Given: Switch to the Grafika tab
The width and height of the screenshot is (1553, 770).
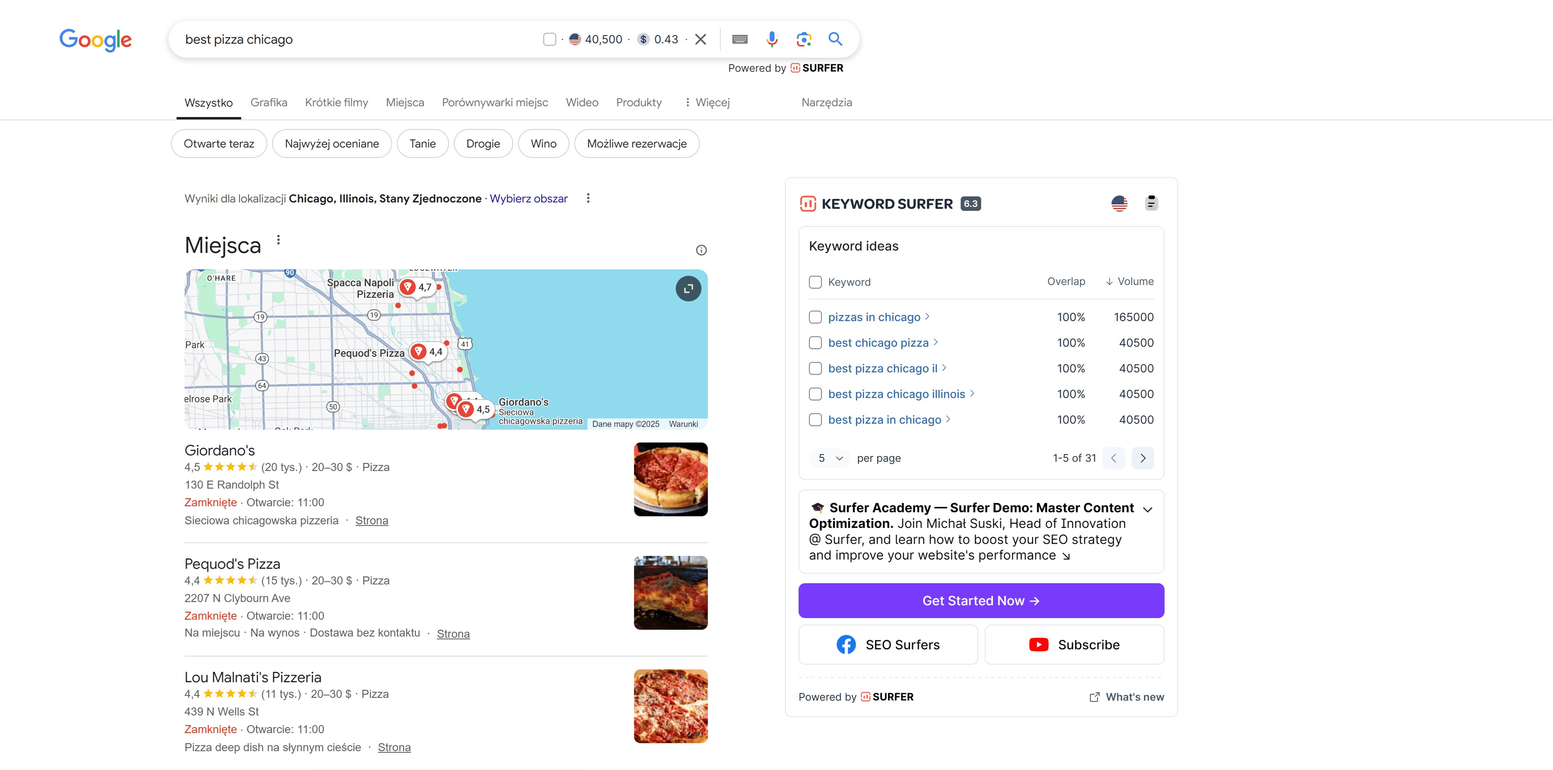Looking at the screenshot, I should [268, 102].
